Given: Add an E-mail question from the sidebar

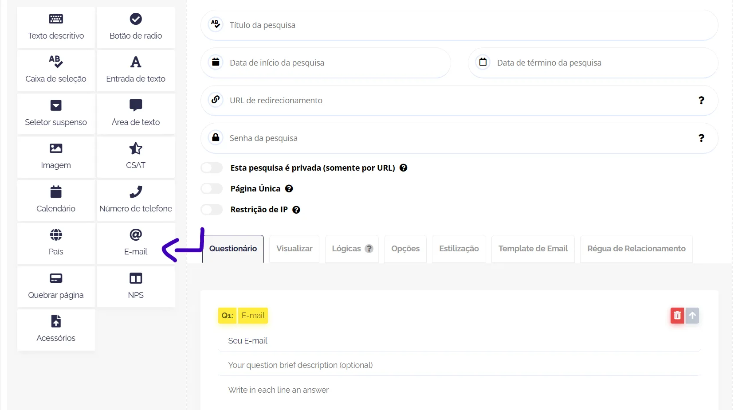Looking at the screenshot, I should 136,243.
